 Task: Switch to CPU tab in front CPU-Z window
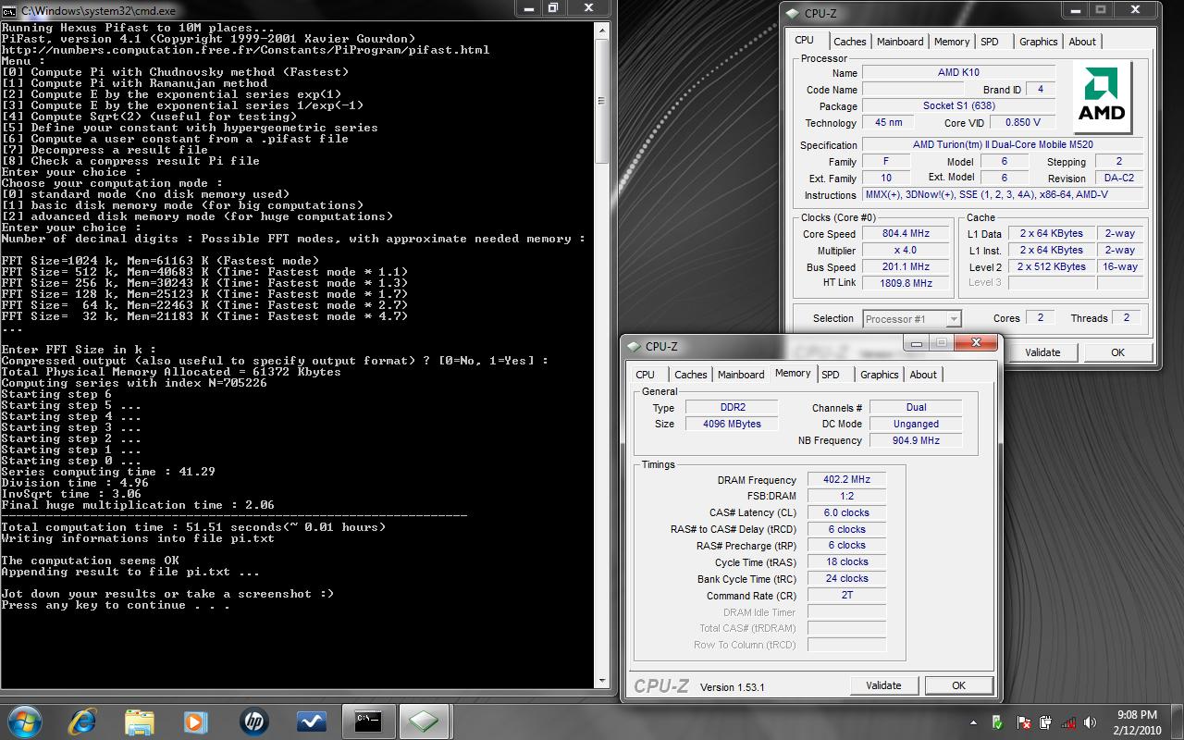pos(645,375)
